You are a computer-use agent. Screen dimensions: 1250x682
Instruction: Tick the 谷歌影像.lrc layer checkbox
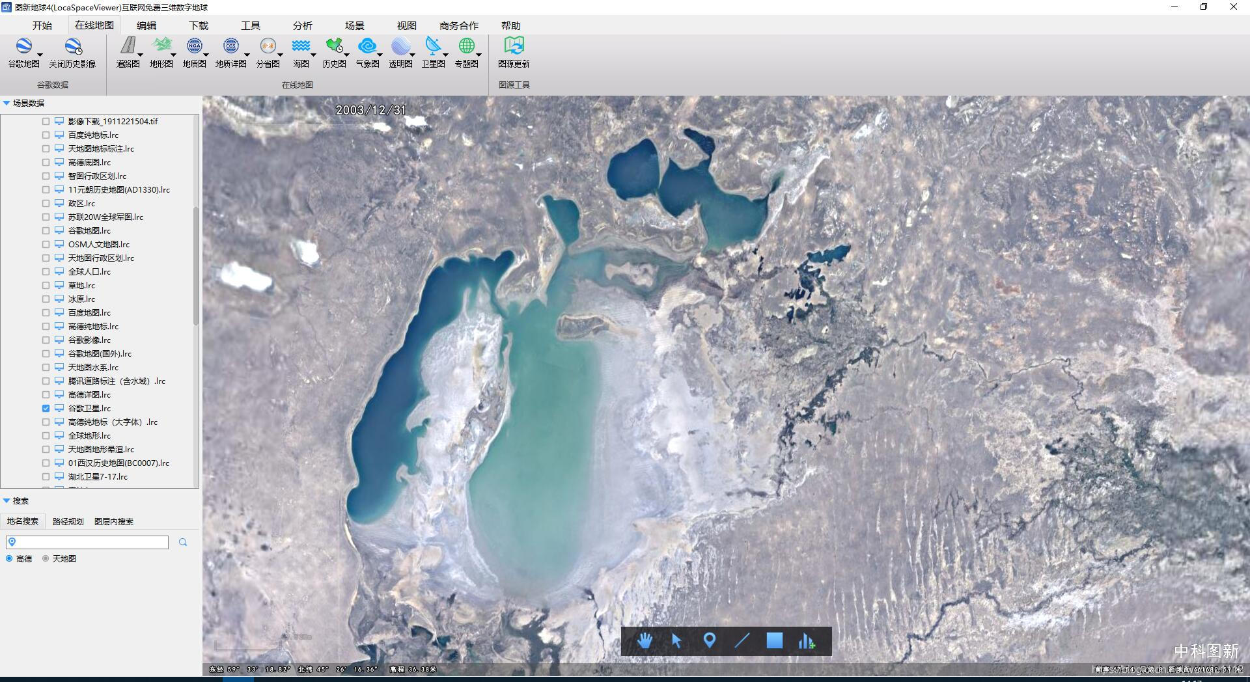click(x=46, y=340)
